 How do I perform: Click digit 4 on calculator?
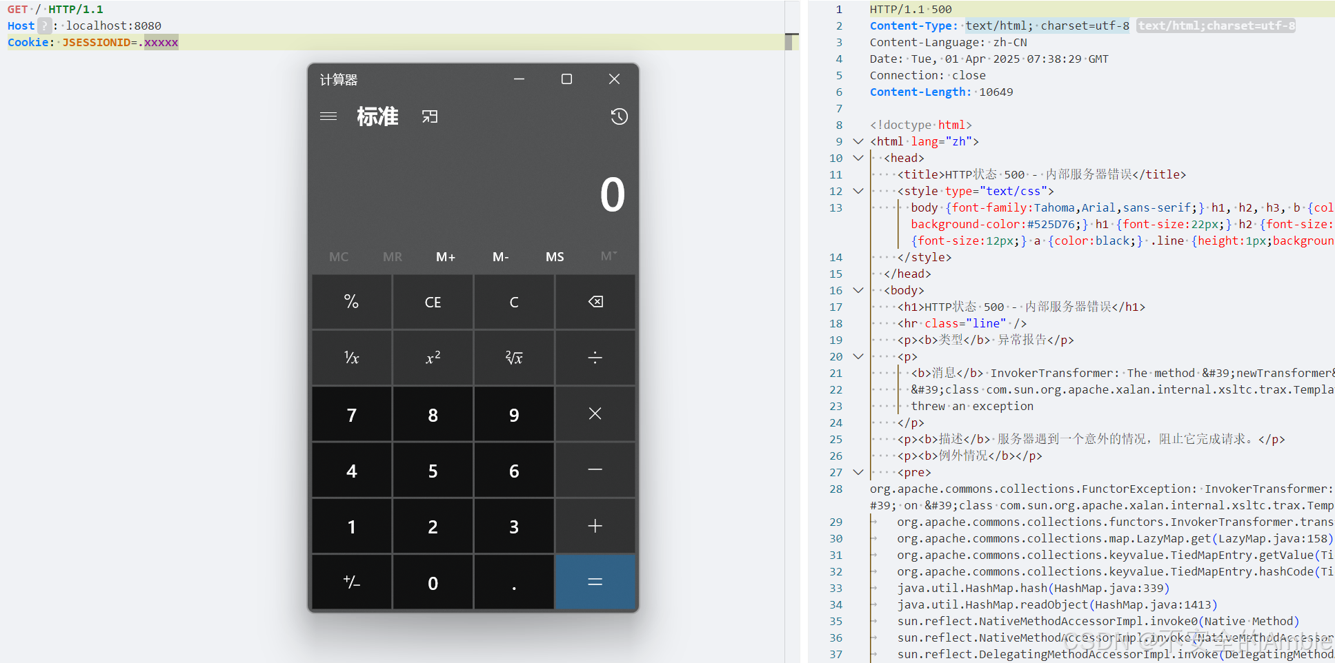(x=352, y=470)
